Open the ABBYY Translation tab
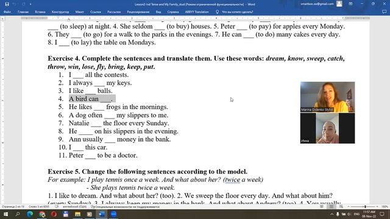 (196, 12)
